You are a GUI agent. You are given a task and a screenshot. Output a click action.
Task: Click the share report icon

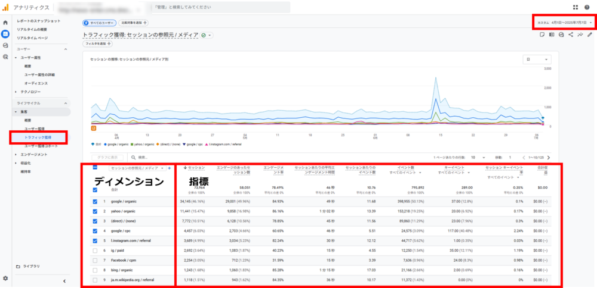point(571,35)
